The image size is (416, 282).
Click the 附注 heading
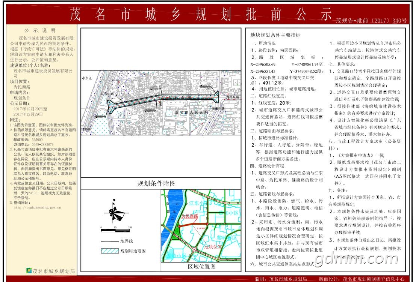(15, 120)
